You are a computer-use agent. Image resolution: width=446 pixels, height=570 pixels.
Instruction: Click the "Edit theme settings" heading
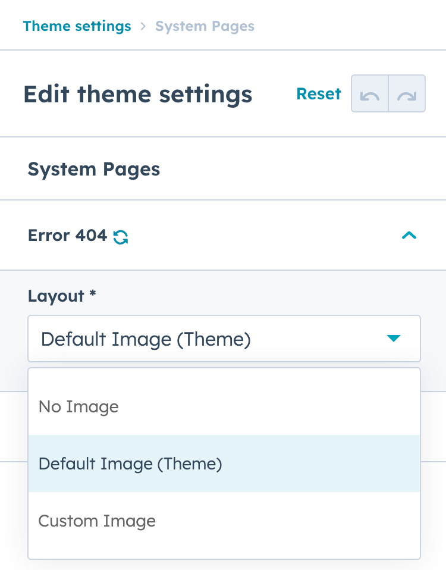coord(138,93)
